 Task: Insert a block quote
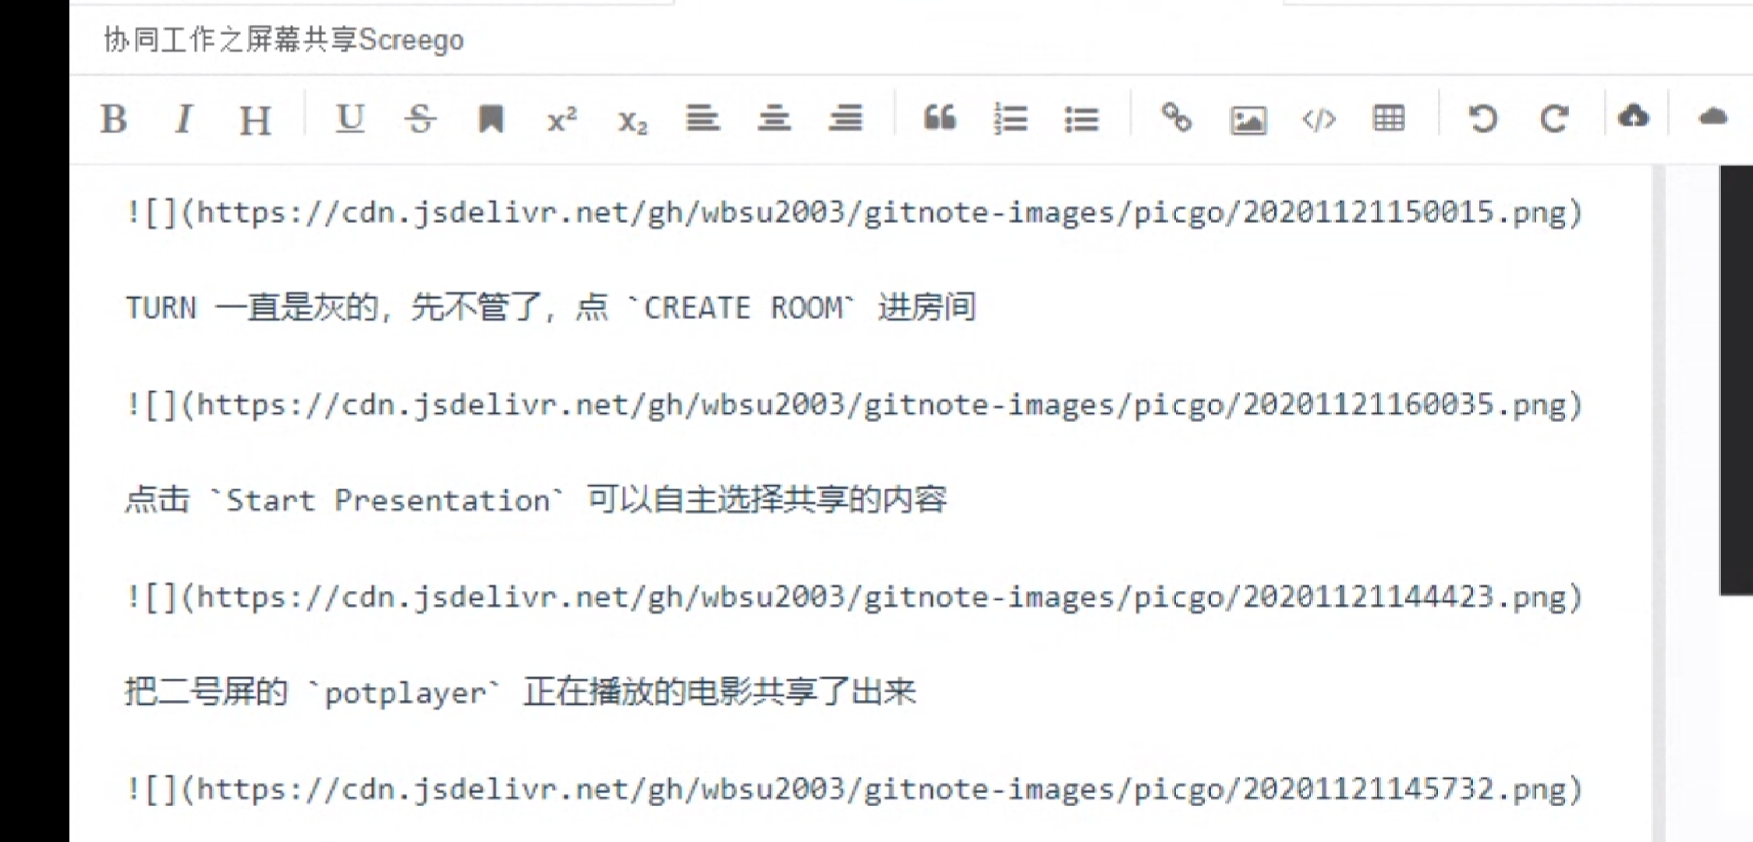click(939, 118)
